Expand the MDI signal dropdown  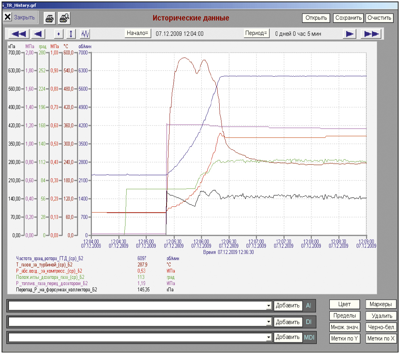(x=269, y=338)
